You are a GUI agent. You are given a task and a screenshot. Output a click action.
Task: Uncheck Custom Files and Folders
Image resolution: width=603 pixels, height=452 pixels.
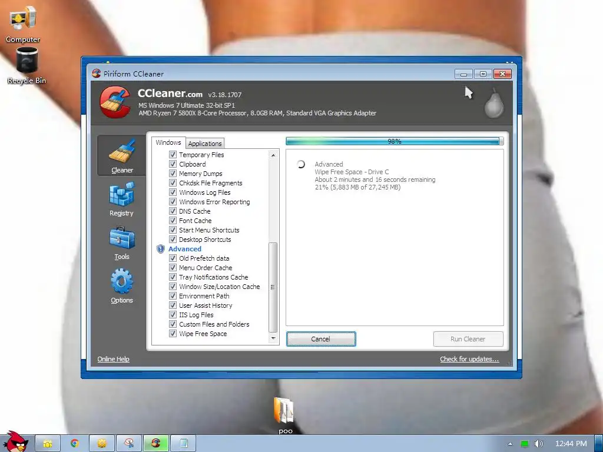click(173, 324)
